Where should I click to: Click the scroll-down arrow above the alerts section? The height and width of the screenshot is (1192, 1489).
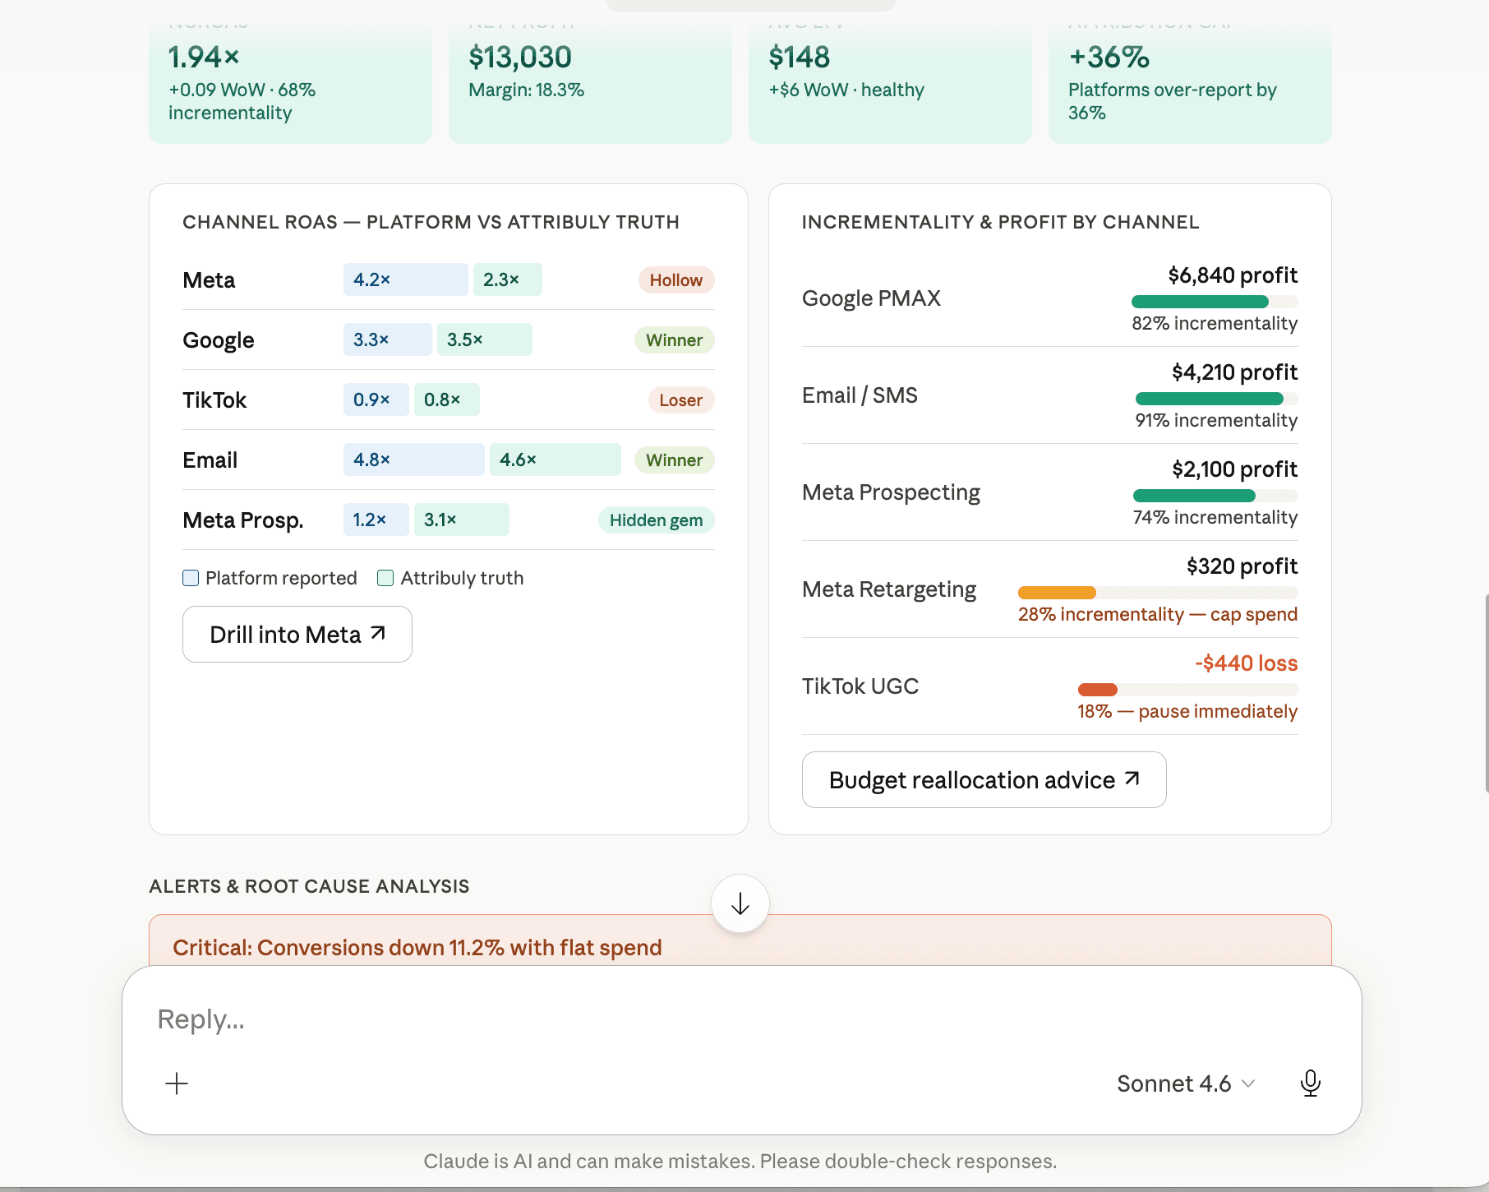pos(739,904)
